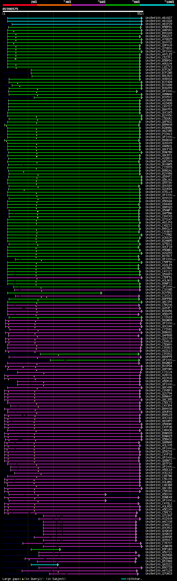Click the cyan alignment bar for UniRef100_A8JGG7
The width and height of the screenshot is (177, 581).
[75, 18]
